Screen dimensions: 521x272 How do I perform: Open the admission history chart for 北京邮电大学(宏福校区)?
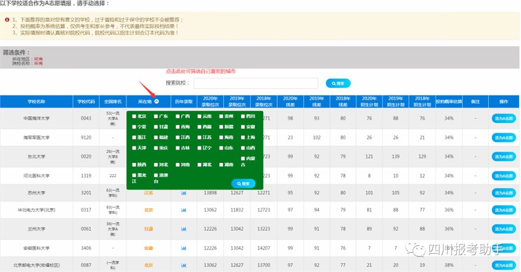tap(183, 265)
